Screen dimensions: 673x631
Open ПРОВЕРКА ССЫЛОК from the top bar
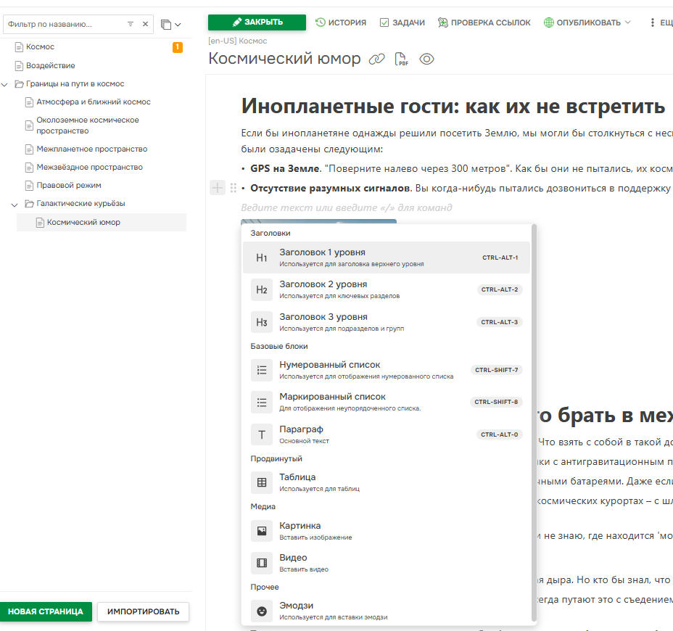tap(484, 22)
